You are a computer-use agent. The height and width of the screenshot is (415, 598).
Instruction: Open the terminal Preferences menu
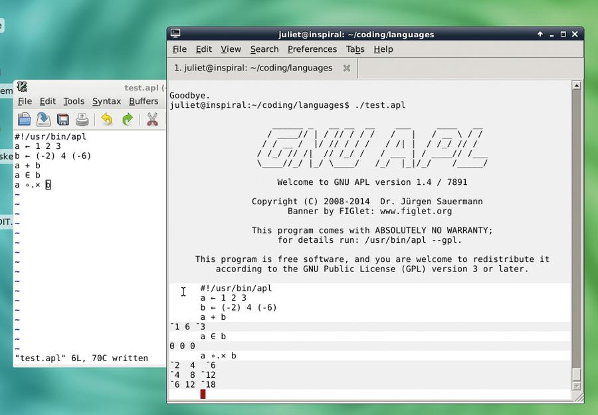[x=312, y=49]
